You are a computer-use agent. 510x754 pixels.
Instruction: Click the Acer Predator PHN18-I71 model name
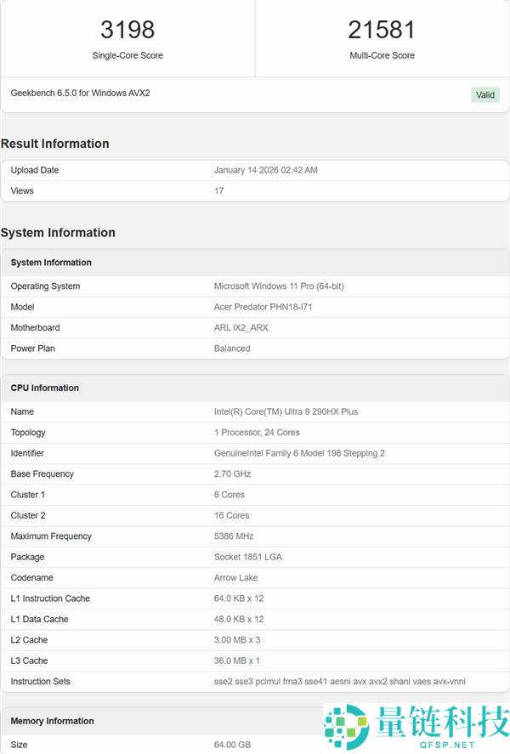[x=263, y=307]
